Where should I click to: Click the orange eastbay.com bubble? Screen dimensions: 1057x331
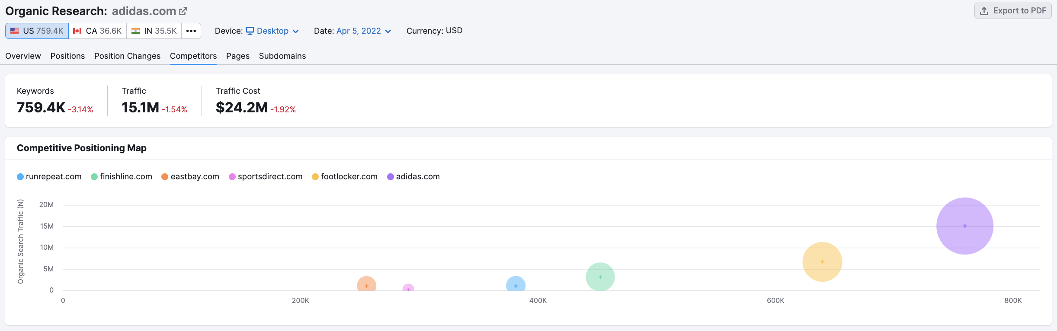(366, 284)
